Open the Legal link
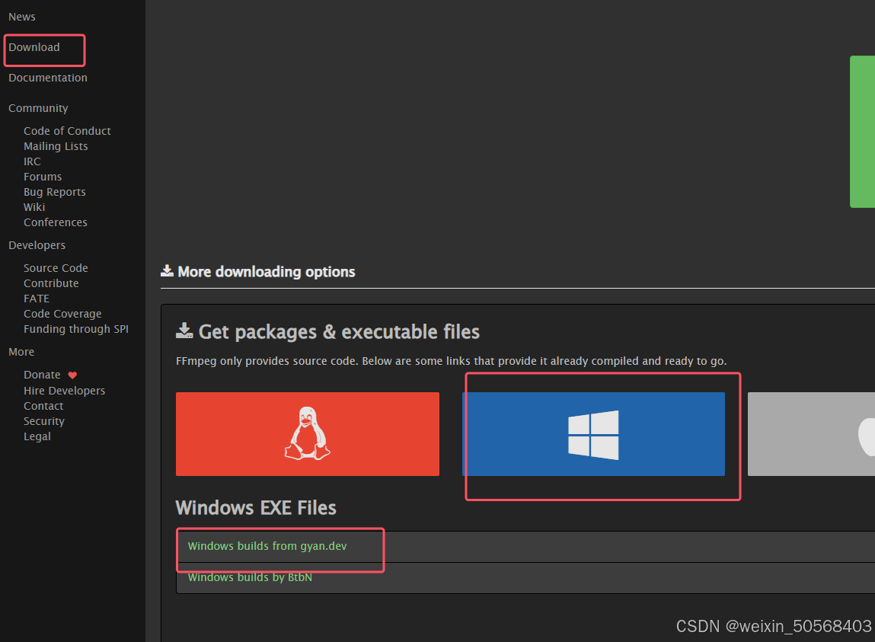The width and height of the screenshot is (875, 642). click(37, 436)
